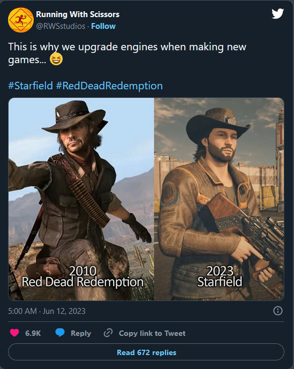This screenshot has width=294, height=369.
Task: Click the laughing emoji in the tweet
Action: (x=56, y=59)
